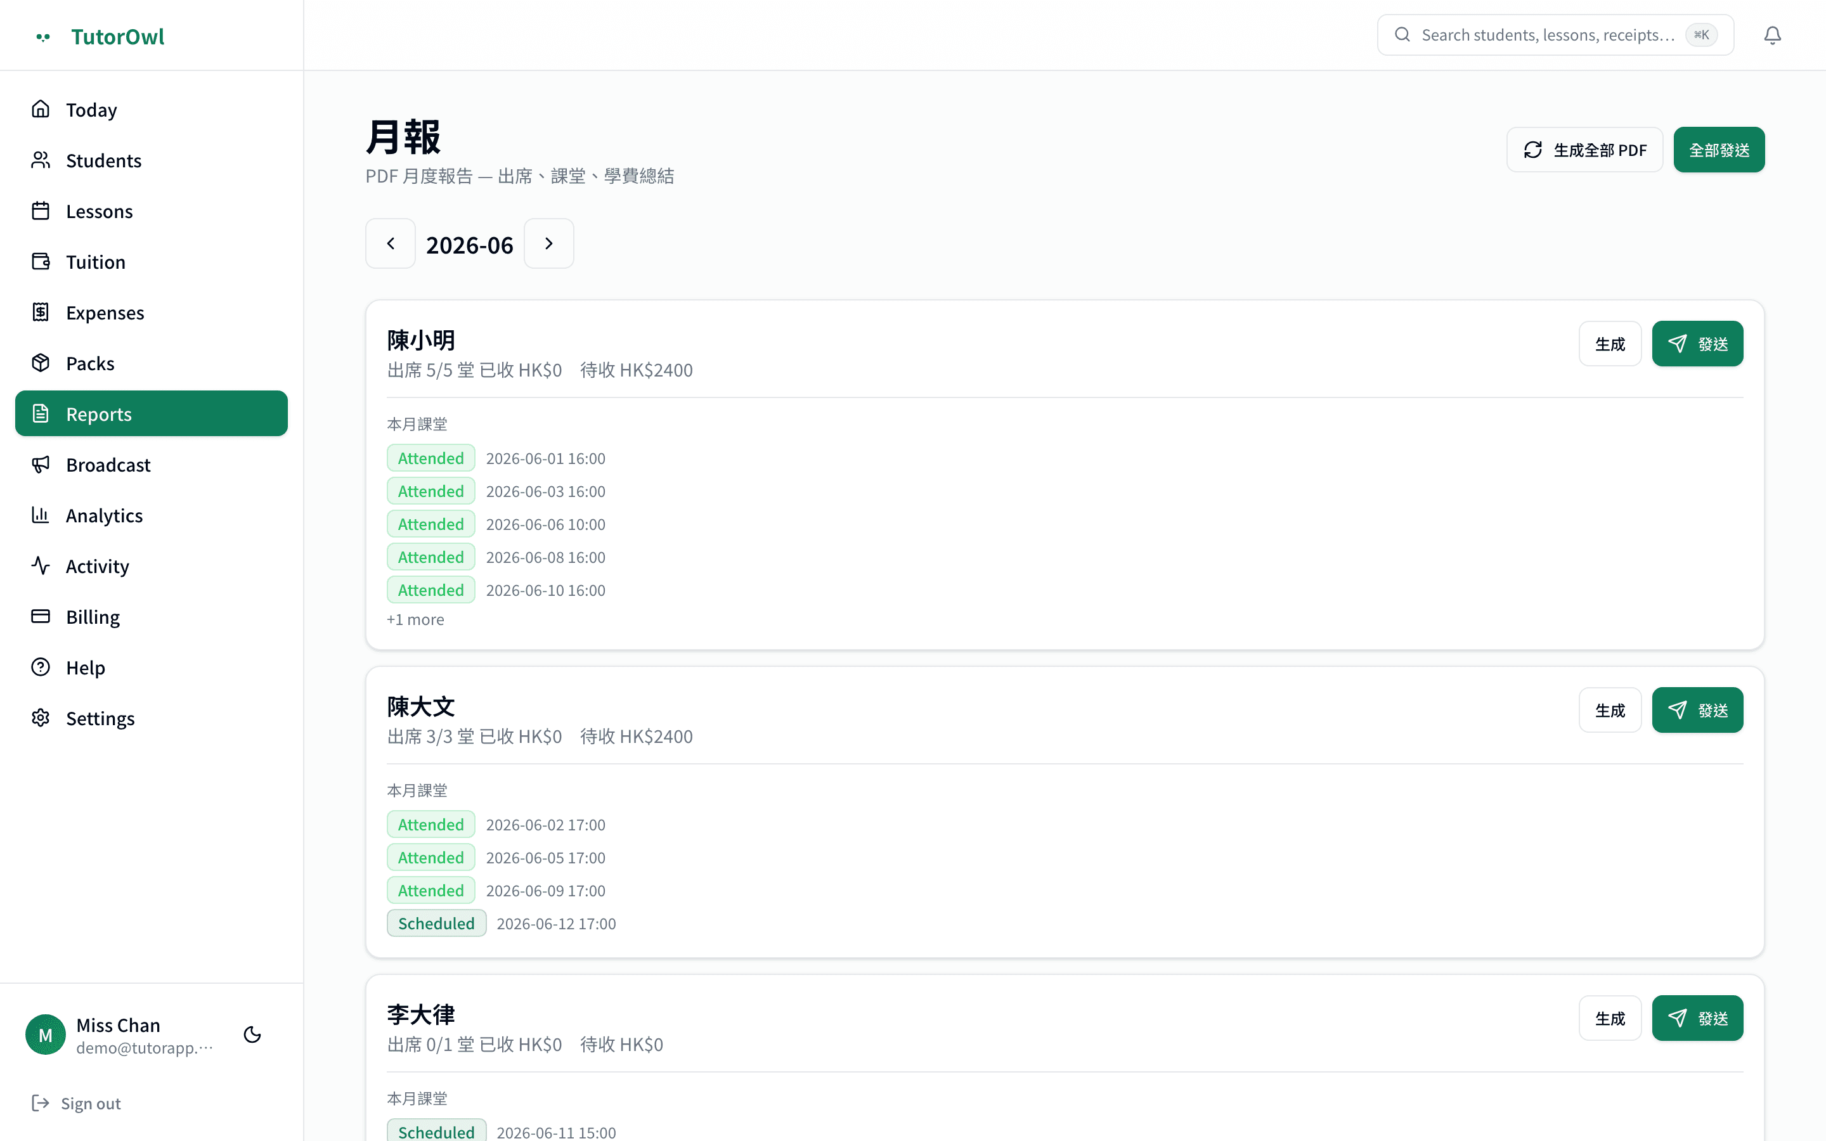Select the Activity menu label
Viewport: 1826px width, 1141px height.
point(98,565)
